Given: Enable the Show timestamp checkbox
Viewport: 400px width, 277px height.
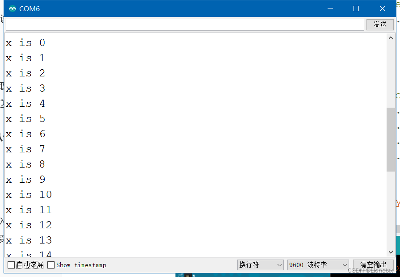Looking at the screenshot, I should tap(51, 265).
